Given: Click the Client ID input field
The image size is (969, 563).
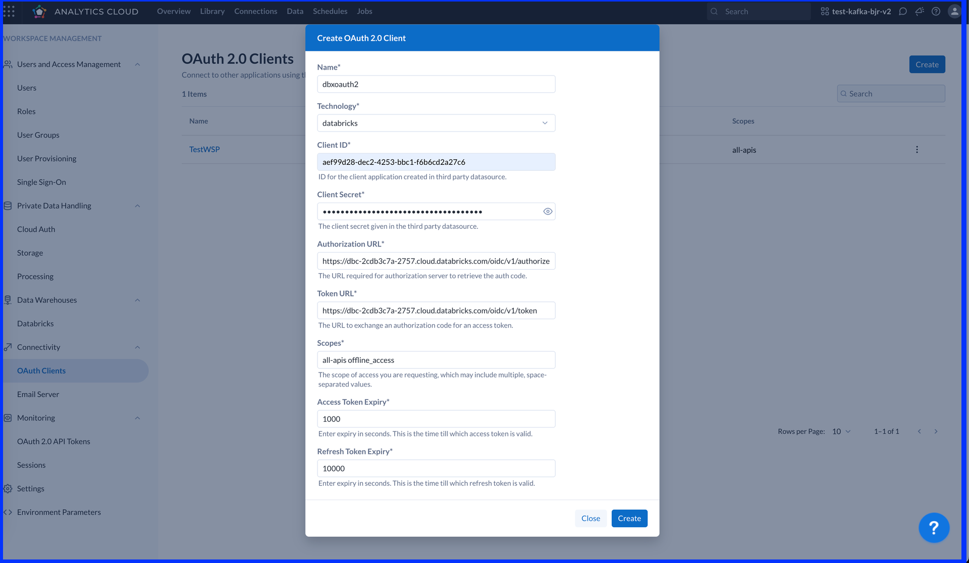Looking at the screenshot, I should click(436, 162).
